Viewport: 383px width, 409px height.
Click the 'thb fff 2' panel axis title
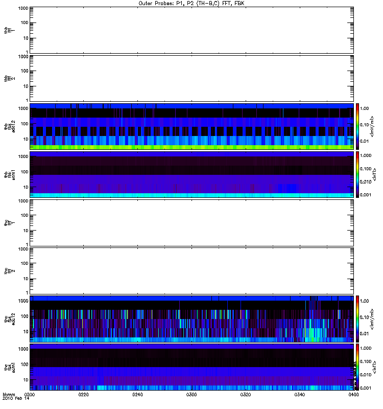[9, 79]
